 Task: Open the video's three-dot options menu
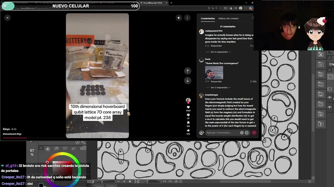click(x=187, y=18)
